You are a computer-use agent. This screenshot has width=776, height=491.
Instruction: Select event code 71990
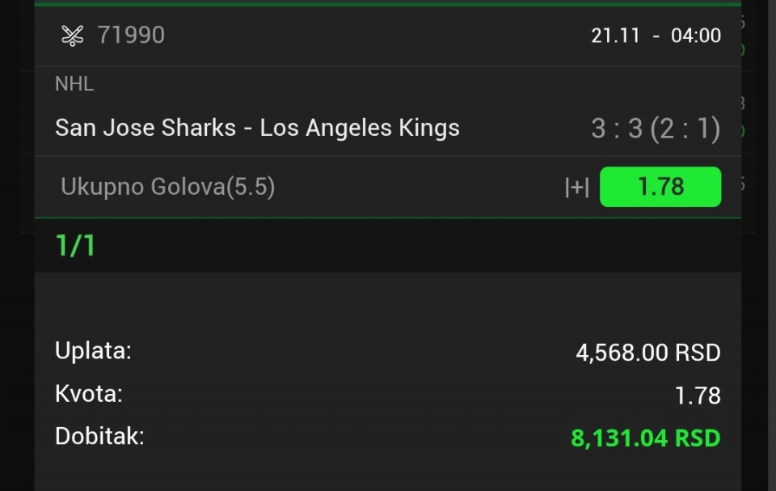pyautogui.click(x=131, y=36)
